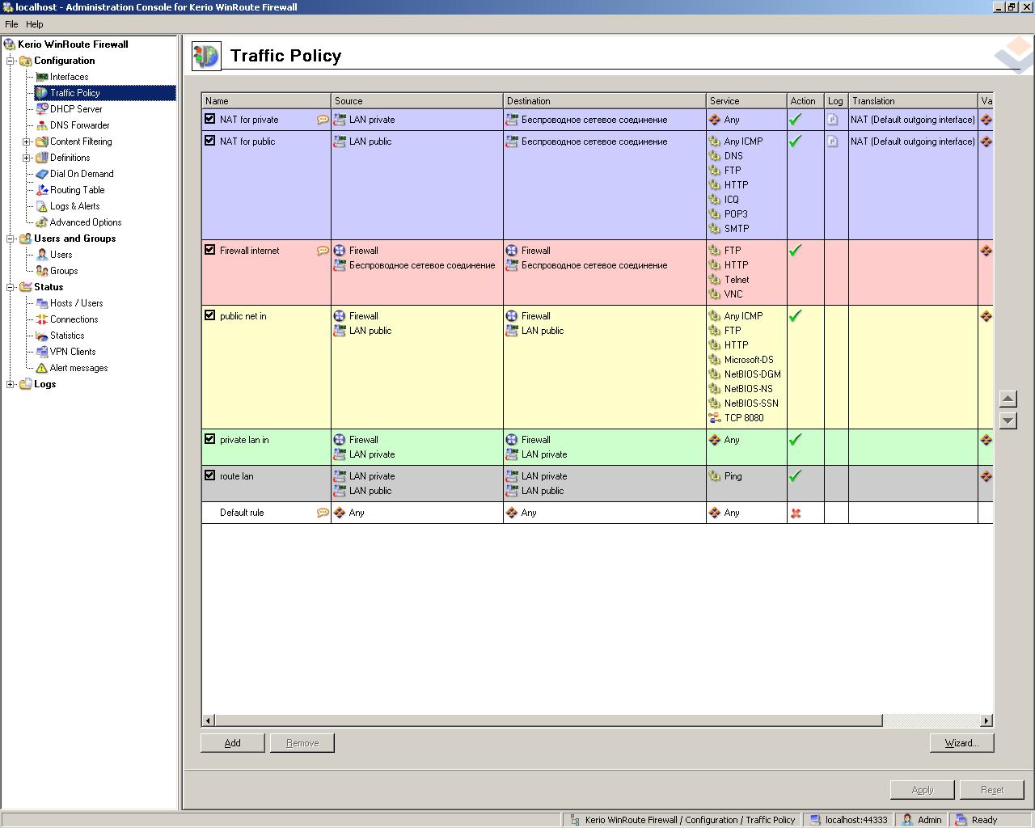1035x828 pixels.
Task: Uncheck the public net in rule
Action: [210, 315]
